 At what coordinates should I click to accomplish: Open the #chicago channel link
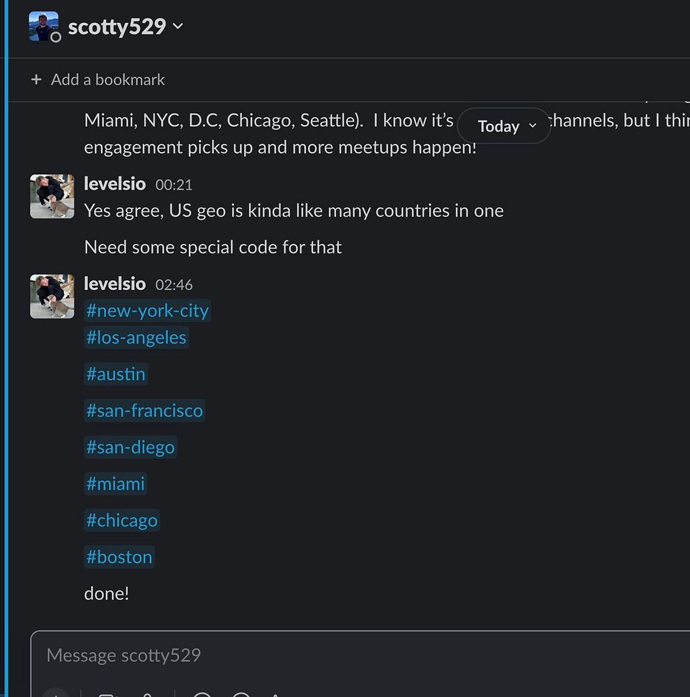coord(122,520)
